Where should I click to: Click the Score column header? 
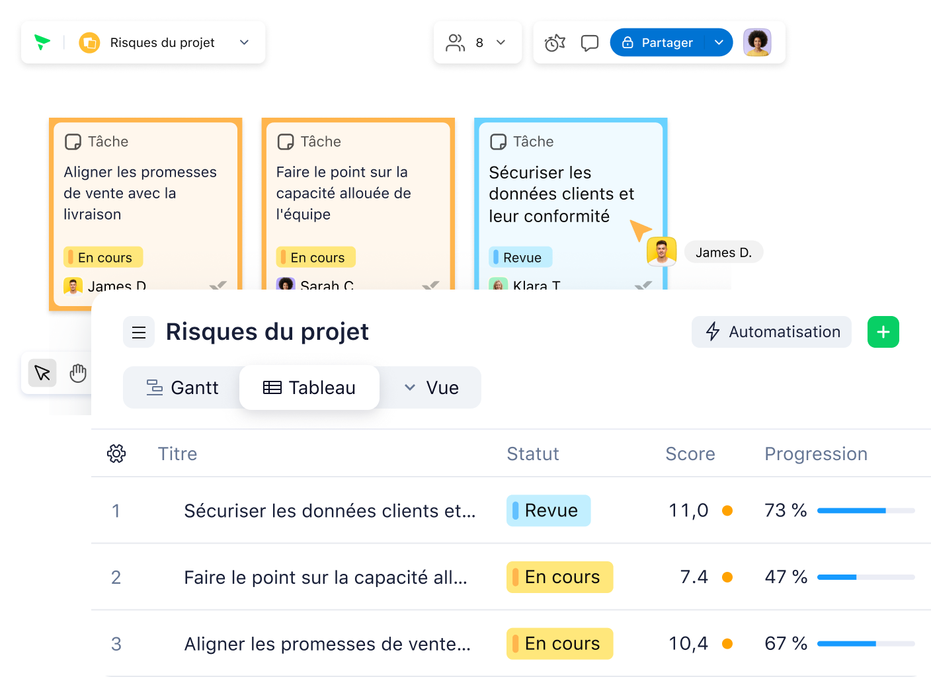coord(690,454)
